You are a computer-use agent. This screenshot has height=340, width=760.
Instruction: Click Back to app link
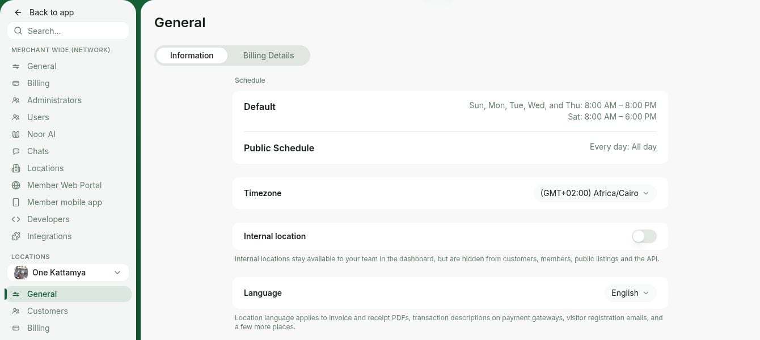point(44,12)
